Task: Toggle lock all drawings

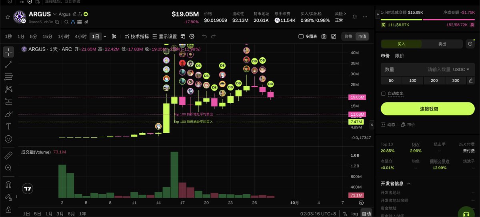Action: click(x=8, y=209)
